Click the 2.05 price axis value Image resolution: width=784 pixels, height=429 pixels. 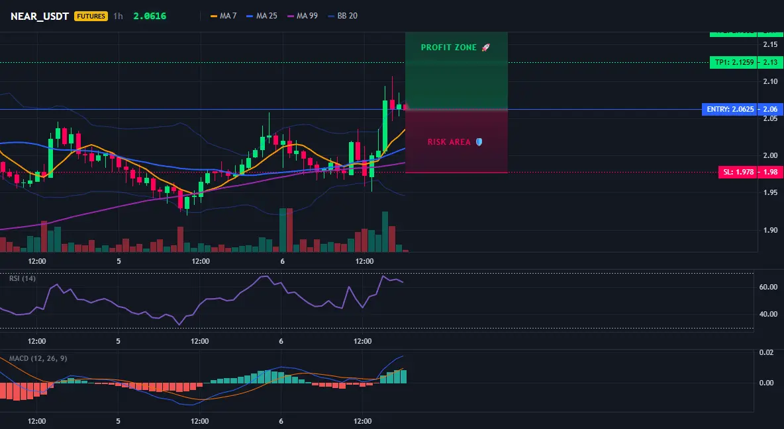point(771,118)
